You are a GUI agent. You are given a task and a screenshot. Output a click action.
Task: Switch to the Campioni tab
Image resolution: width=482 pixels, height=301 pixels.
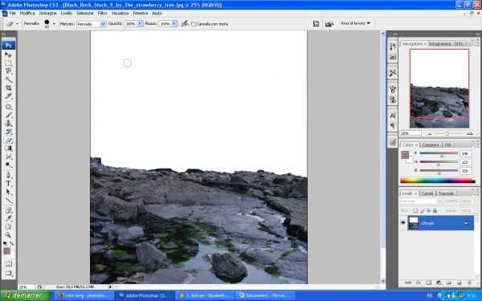[431, 144]
